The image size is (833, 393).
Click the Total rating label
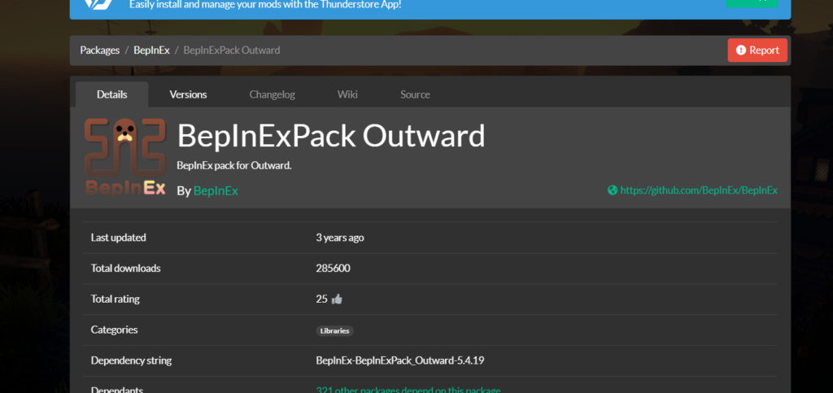click(x=116, y=299)
